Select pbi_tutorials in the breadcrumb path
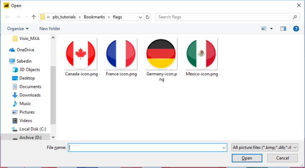Viewport: 305px width, 168px height. (64, 17)
